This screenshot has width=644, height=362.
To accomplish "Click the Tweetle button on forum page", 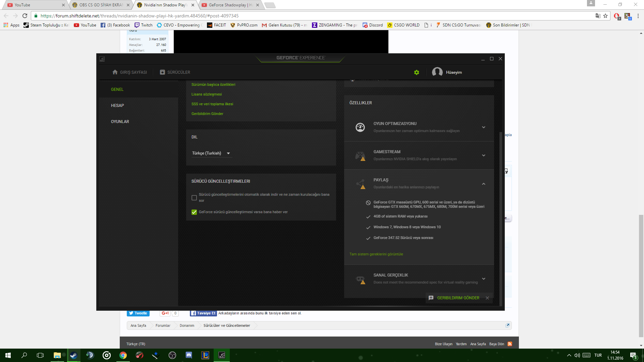I will point(138,313).
